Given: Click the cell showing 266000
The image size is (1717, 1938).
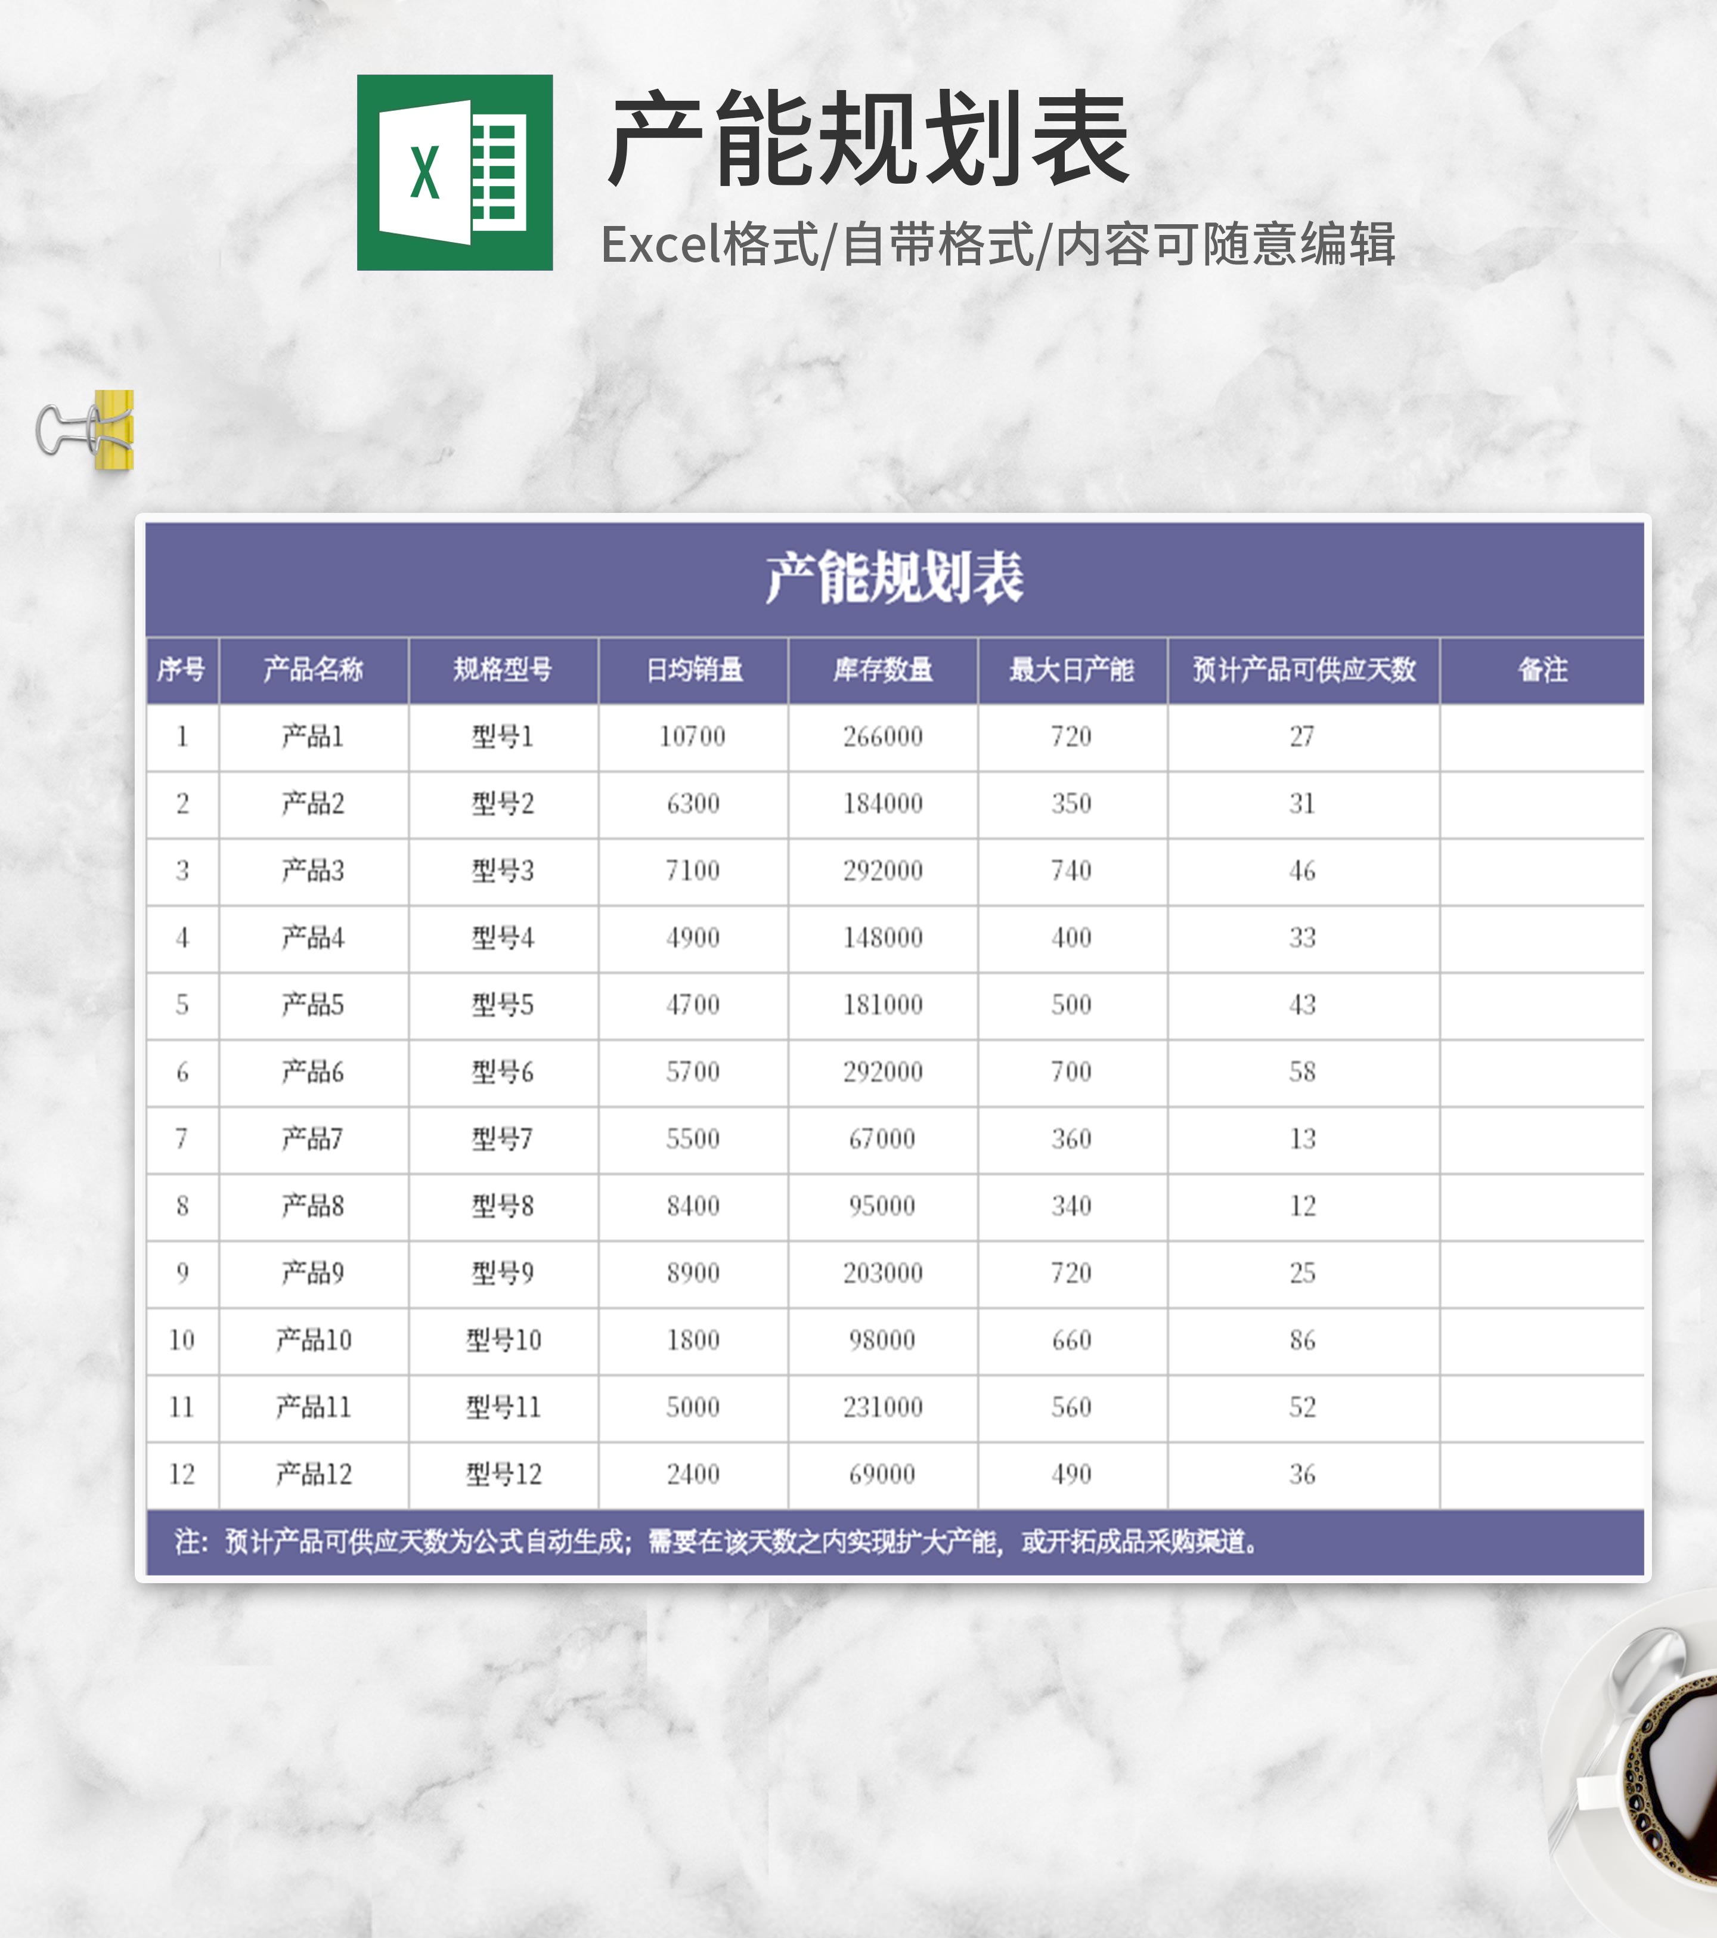Looking at the screenshot, I should click(x=883, y=736).
